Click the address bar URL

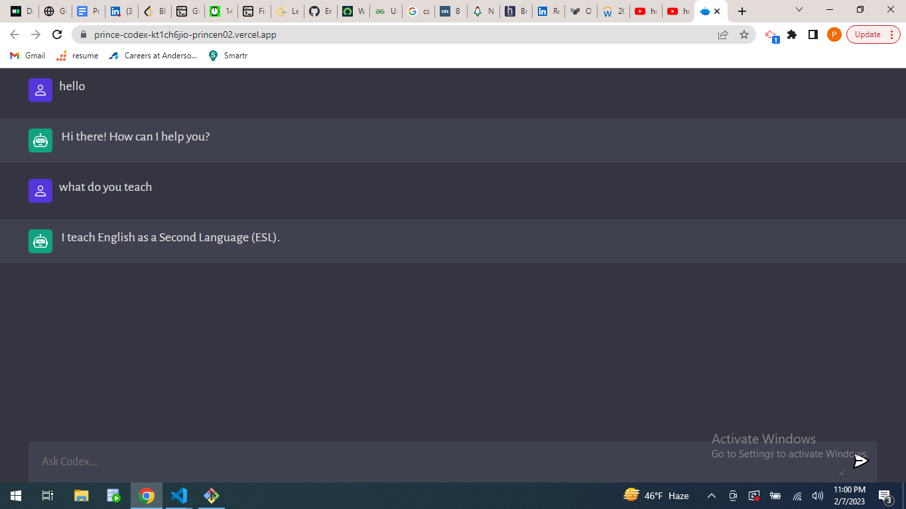point(186,34)
